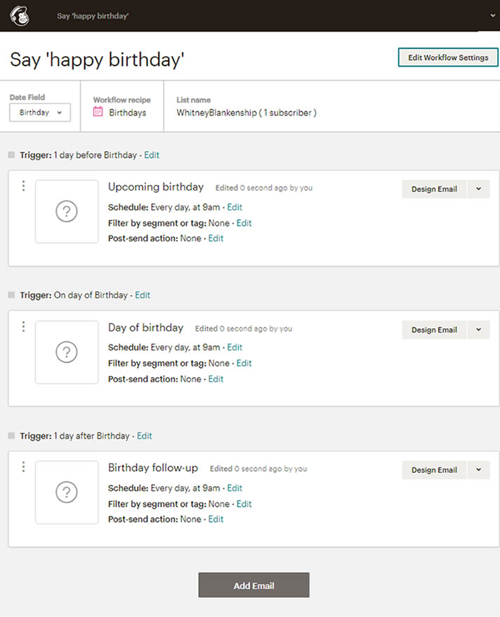Click the Birthdays workflow recipe calendar icon
Screen dimensions: 500x617
98,112
